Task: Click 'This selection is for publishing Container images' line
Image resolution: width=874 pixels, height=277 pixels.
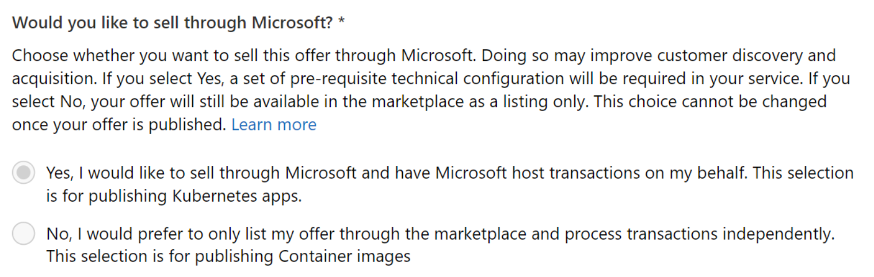Action: click(228, 256)
